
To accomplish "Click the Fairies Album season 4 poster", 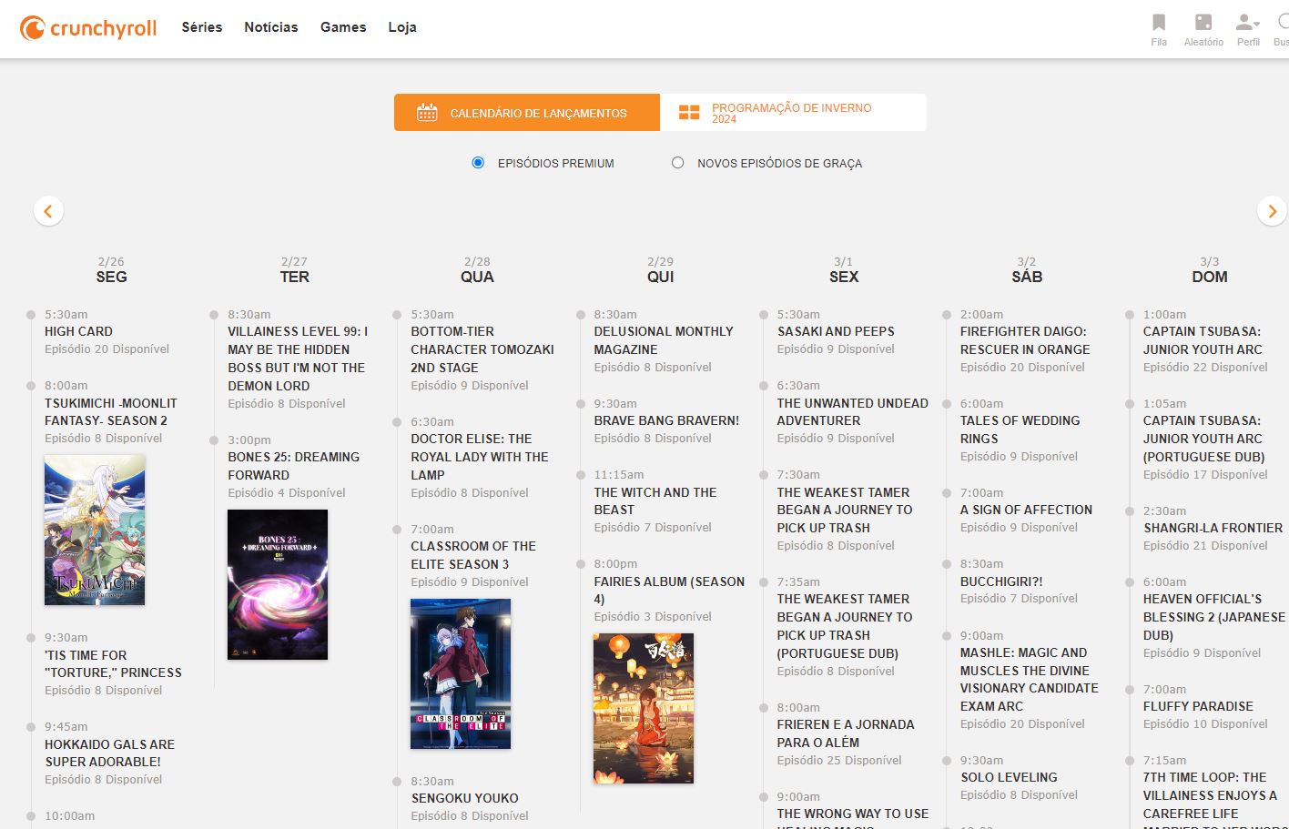I will tap(644, 708).
